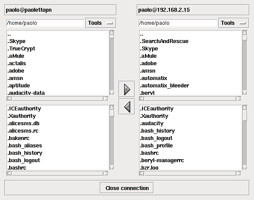Click the left arrow download button

tap(127, 107)
